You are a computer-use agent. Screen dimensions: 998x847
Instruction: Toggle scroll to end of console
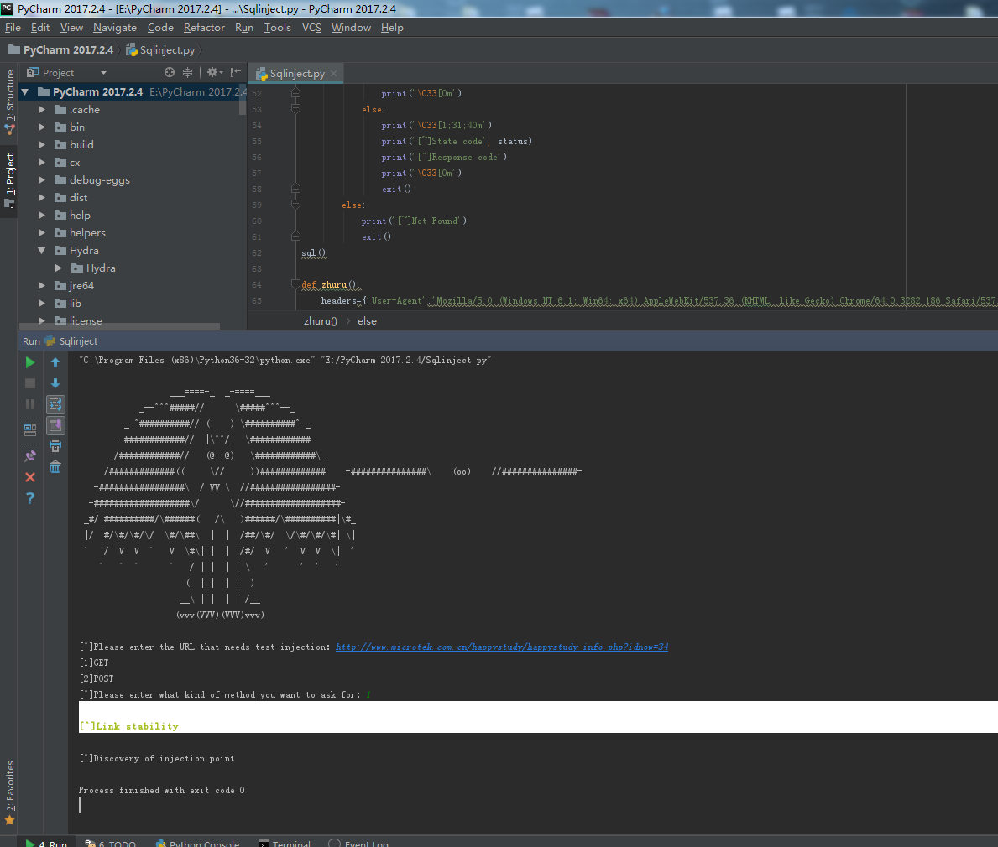[x=55, y=425]
